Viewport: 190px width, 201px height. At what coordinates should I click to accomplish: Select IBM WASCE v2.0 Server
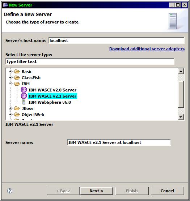52,90
